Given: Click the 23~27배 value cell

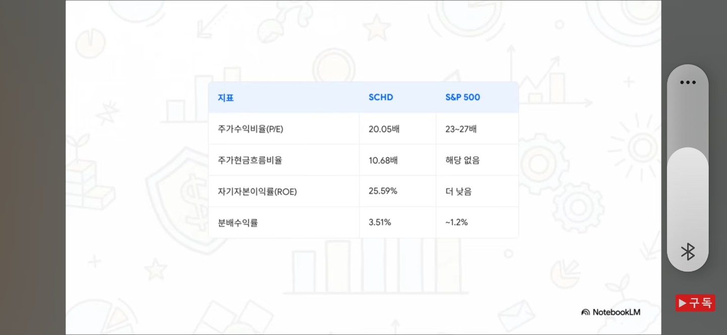Looking at the screenshot, I should point(460,129).
